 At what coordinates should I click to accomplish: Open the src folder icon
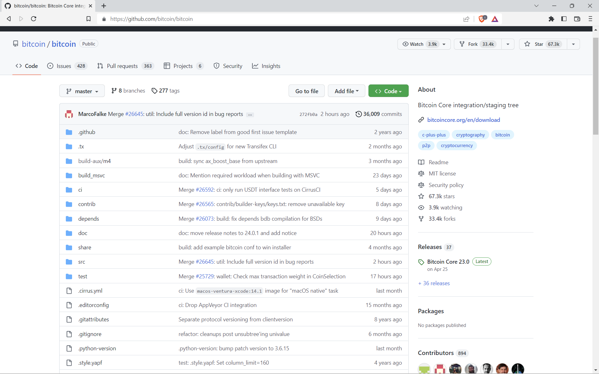point(69,261)
